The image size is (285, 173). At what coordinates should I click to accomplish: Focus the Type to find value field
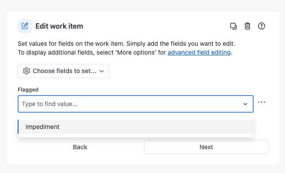[x=136, y=104]
